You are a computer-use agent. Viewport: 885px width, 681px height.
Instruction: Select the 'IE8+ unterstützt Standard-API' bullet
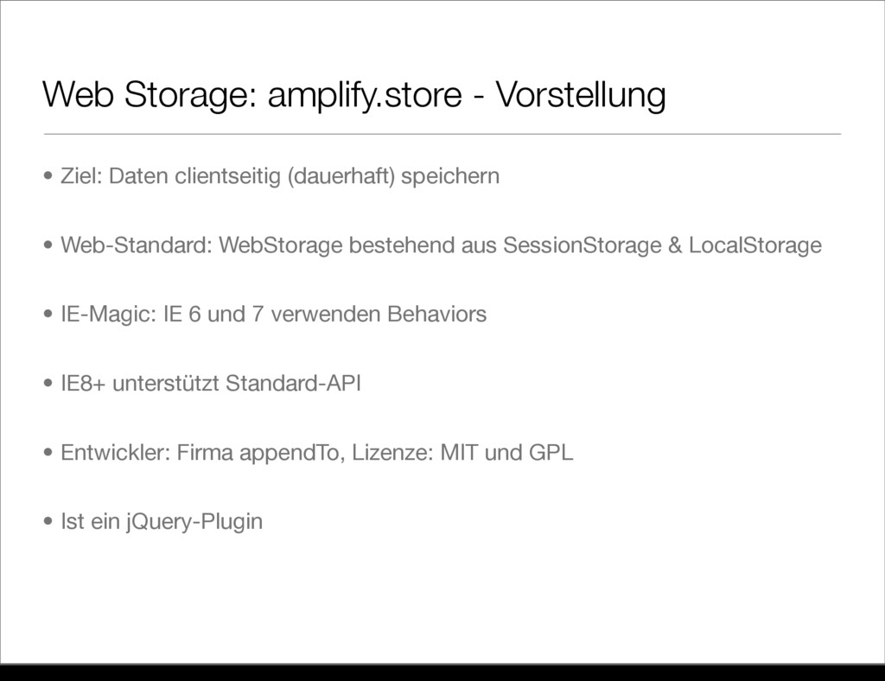tap(211, 384)
